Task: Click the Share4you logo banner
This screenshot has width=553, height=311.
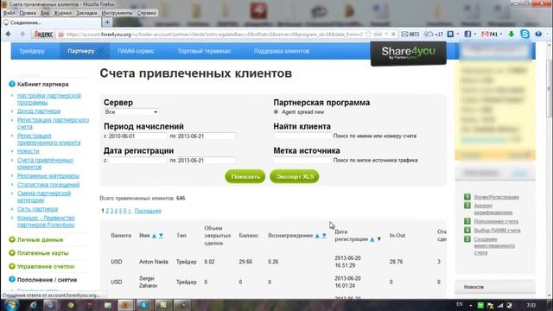Action: click(x=409, y=54)
